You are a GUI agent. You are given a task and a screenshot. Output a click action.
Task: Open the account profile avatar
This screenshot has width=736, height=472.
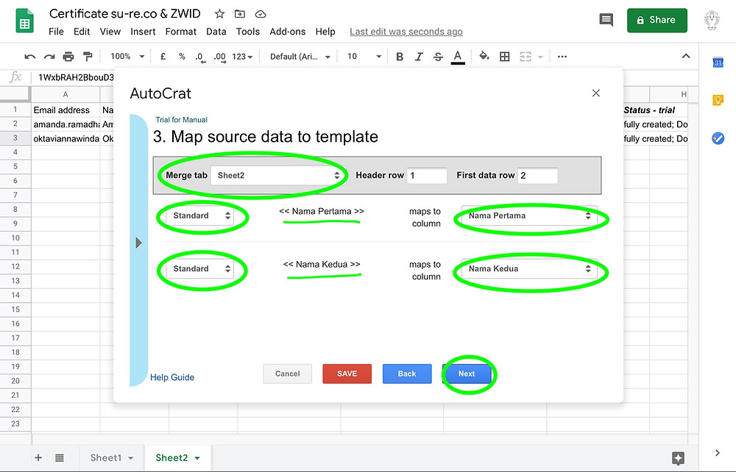pyautogui.click(x=712, y=20)
